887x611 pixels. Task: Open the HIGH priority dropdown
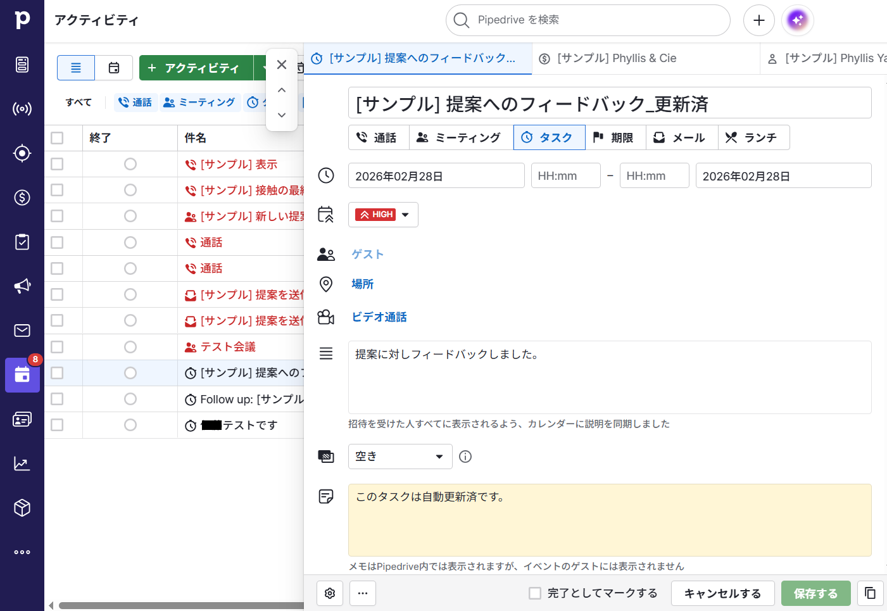pos(383,215)
